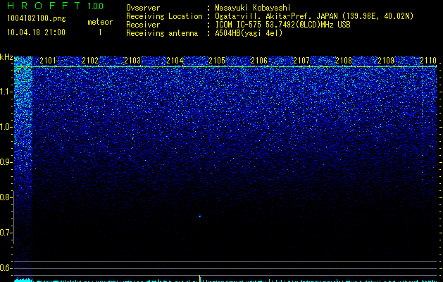Select observer name Masayuki Kobayashi
The height and width of the screenshot is (282, 443).
pos(253,8)
